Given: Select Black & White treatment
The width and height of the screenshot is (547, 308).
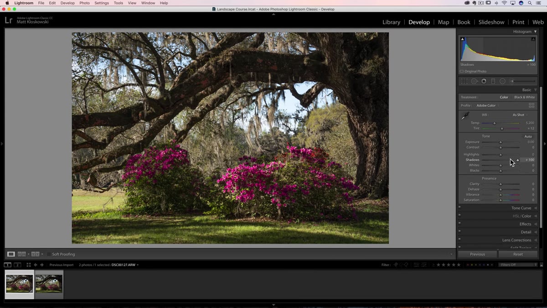Looking at the screenshot, I should click(524, 97).
